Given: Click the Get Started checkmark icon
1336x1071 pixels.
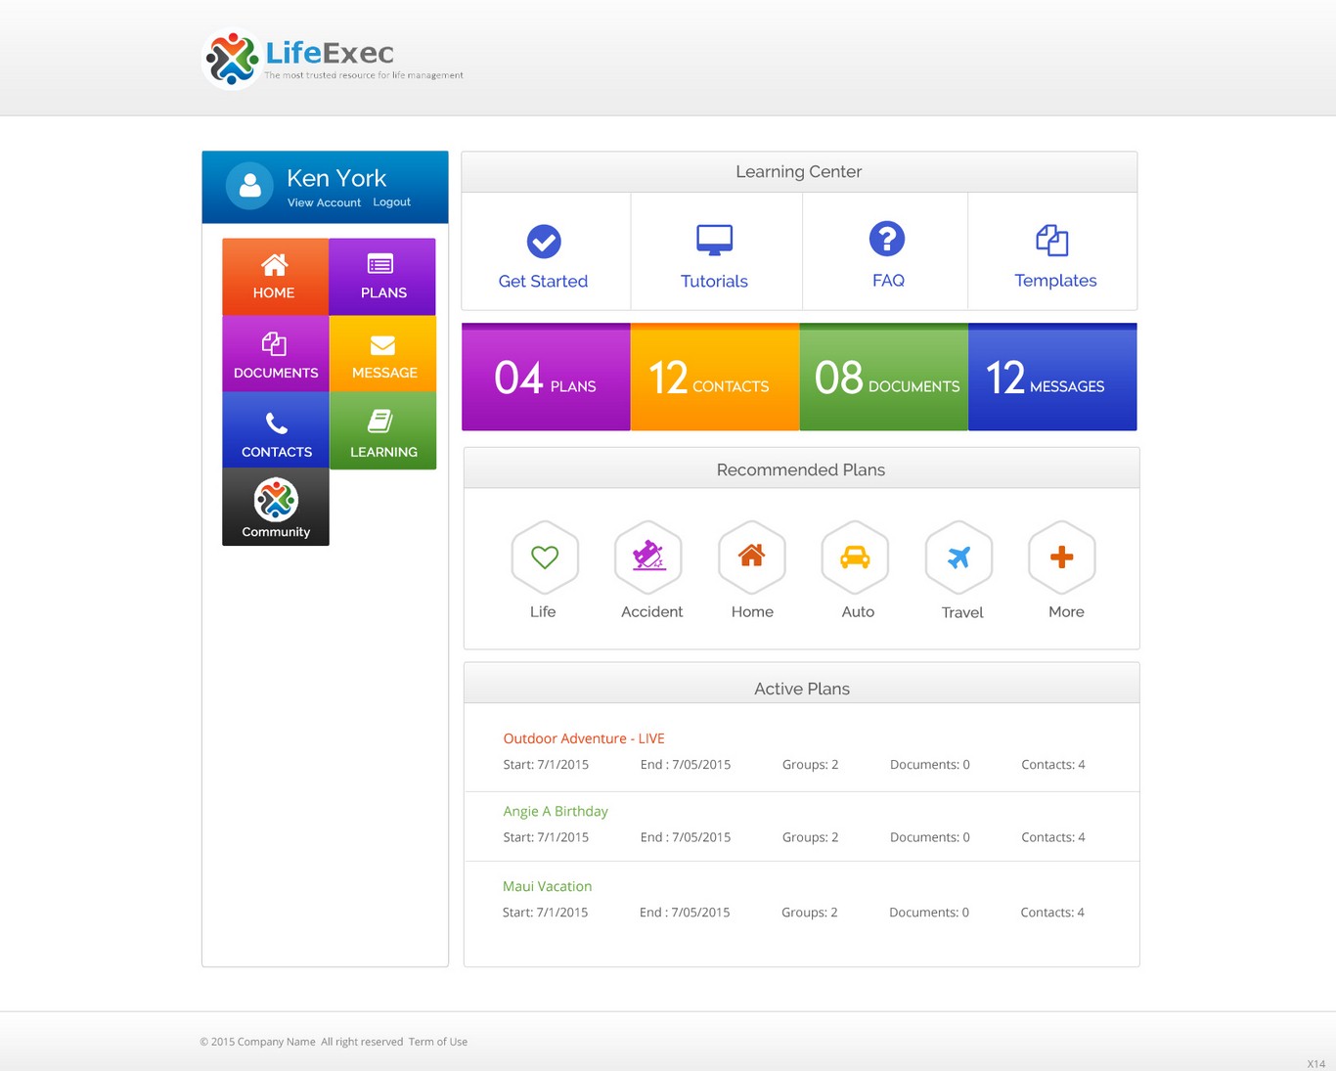Looking at the screenshot, I should (x=544, y=242).
